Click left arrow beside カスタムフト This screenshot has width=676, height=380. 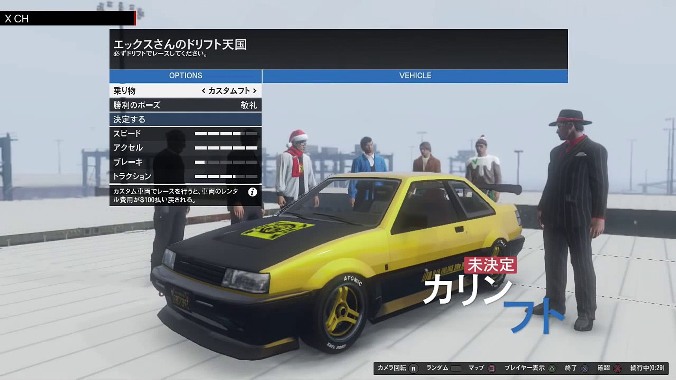coord(204,91)
